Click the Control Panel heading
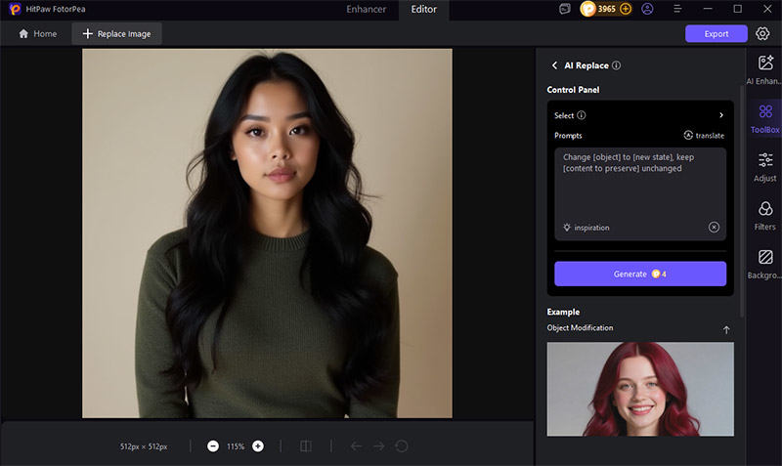The height and width of the screenshot is (466, 782). point(573,90)
